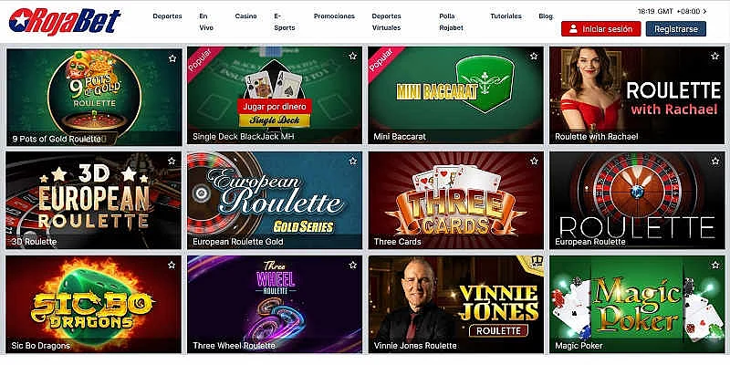The height and width of the screenshot is (365, 730).
Task: Click the Registrarse button
Action: click(x=675, y=29)
